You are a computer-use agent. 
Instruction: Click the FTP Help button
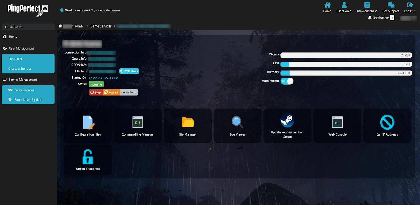coord(129,71)
